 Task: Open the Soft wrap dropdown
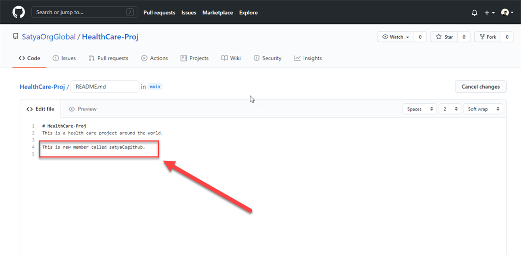click(x=483, y=109)
